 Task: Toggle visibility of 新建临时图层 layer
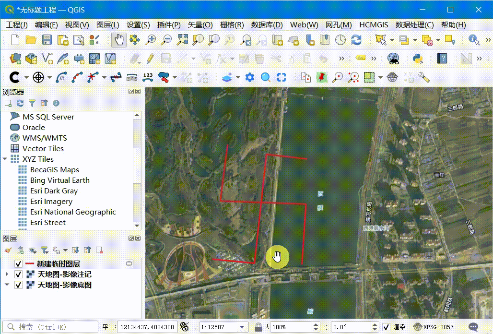tap(18, 263)
